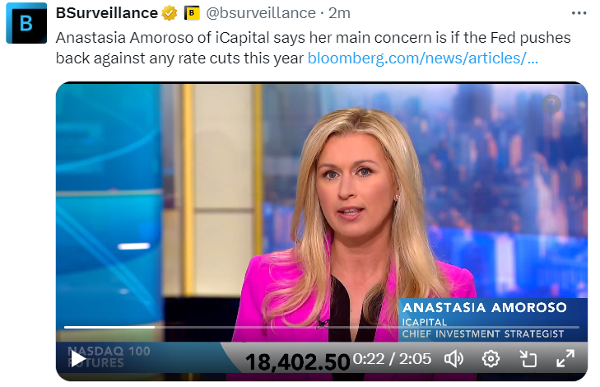The height and width of the screenshot is (387, 600).
Task: Click the Anastasia Amoroso name caption
Action: coord(485,307)
